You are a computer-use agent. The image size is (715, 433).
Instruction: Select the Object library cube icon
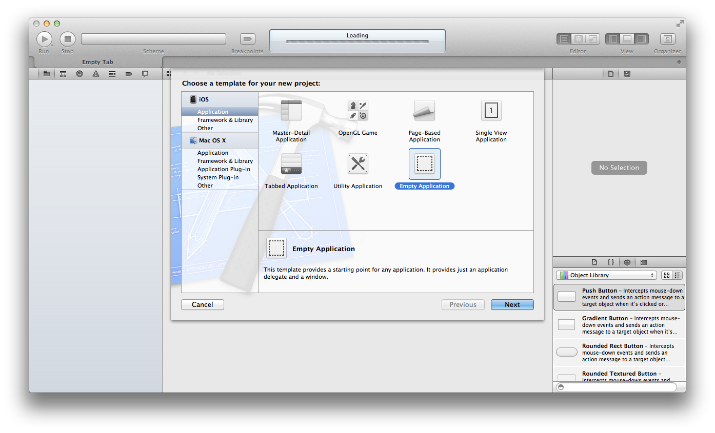tap(627, 262)
